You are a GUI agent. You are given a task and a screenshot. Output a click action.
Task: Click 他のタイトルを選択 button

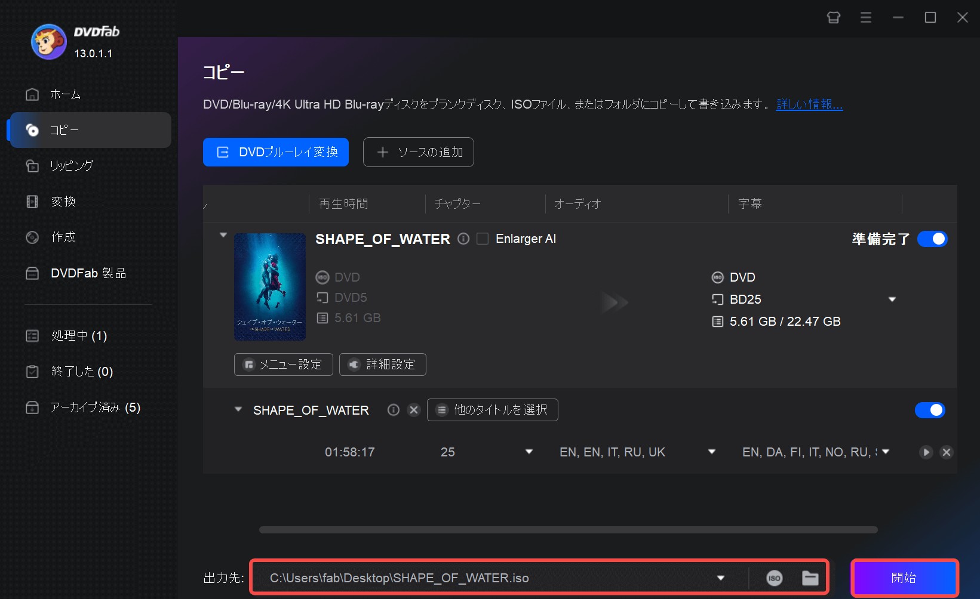point(493,410)
